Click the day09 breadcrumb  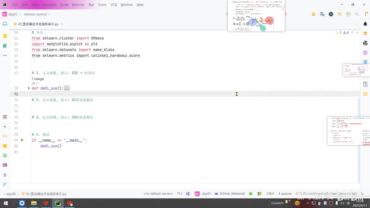tap(11, 194)
